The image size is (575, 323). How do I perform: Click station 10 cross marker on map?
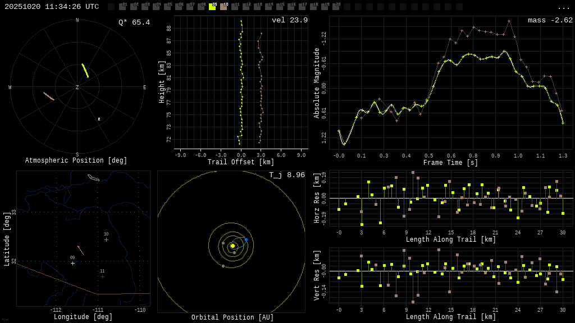click(106, 240)
